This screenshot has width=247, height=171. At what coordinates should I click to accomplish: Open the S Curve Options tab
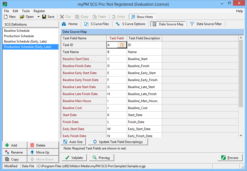pyautogui.click(x=131, y=24)
